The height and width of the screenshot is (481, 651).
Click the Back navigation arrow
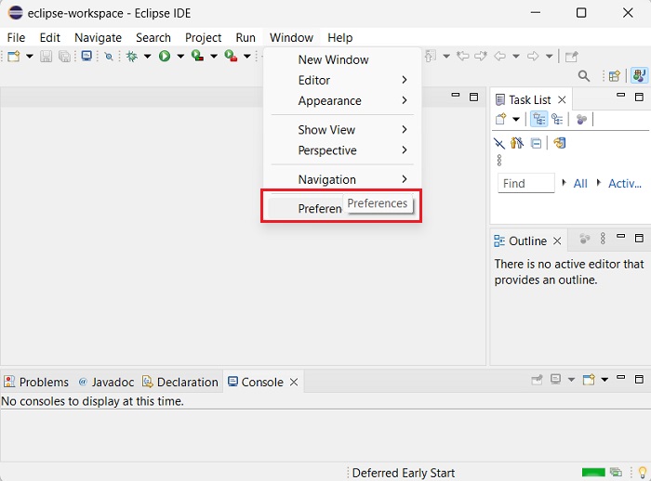[500, 56]
